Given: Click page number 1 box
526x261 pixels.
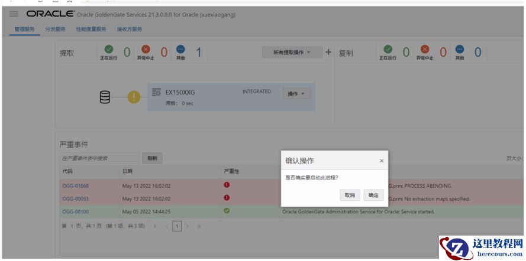Looking at the screenshot, I should tap(177, 227).
